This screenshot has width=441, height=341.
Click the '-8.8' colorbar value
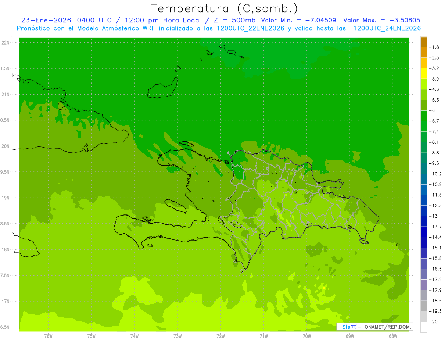point(434,153)
